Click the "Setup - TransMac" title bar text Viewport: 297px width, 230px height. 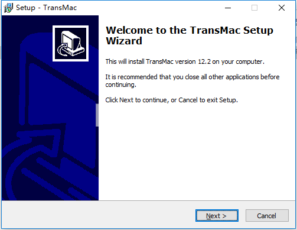click(x=47, y=8)
